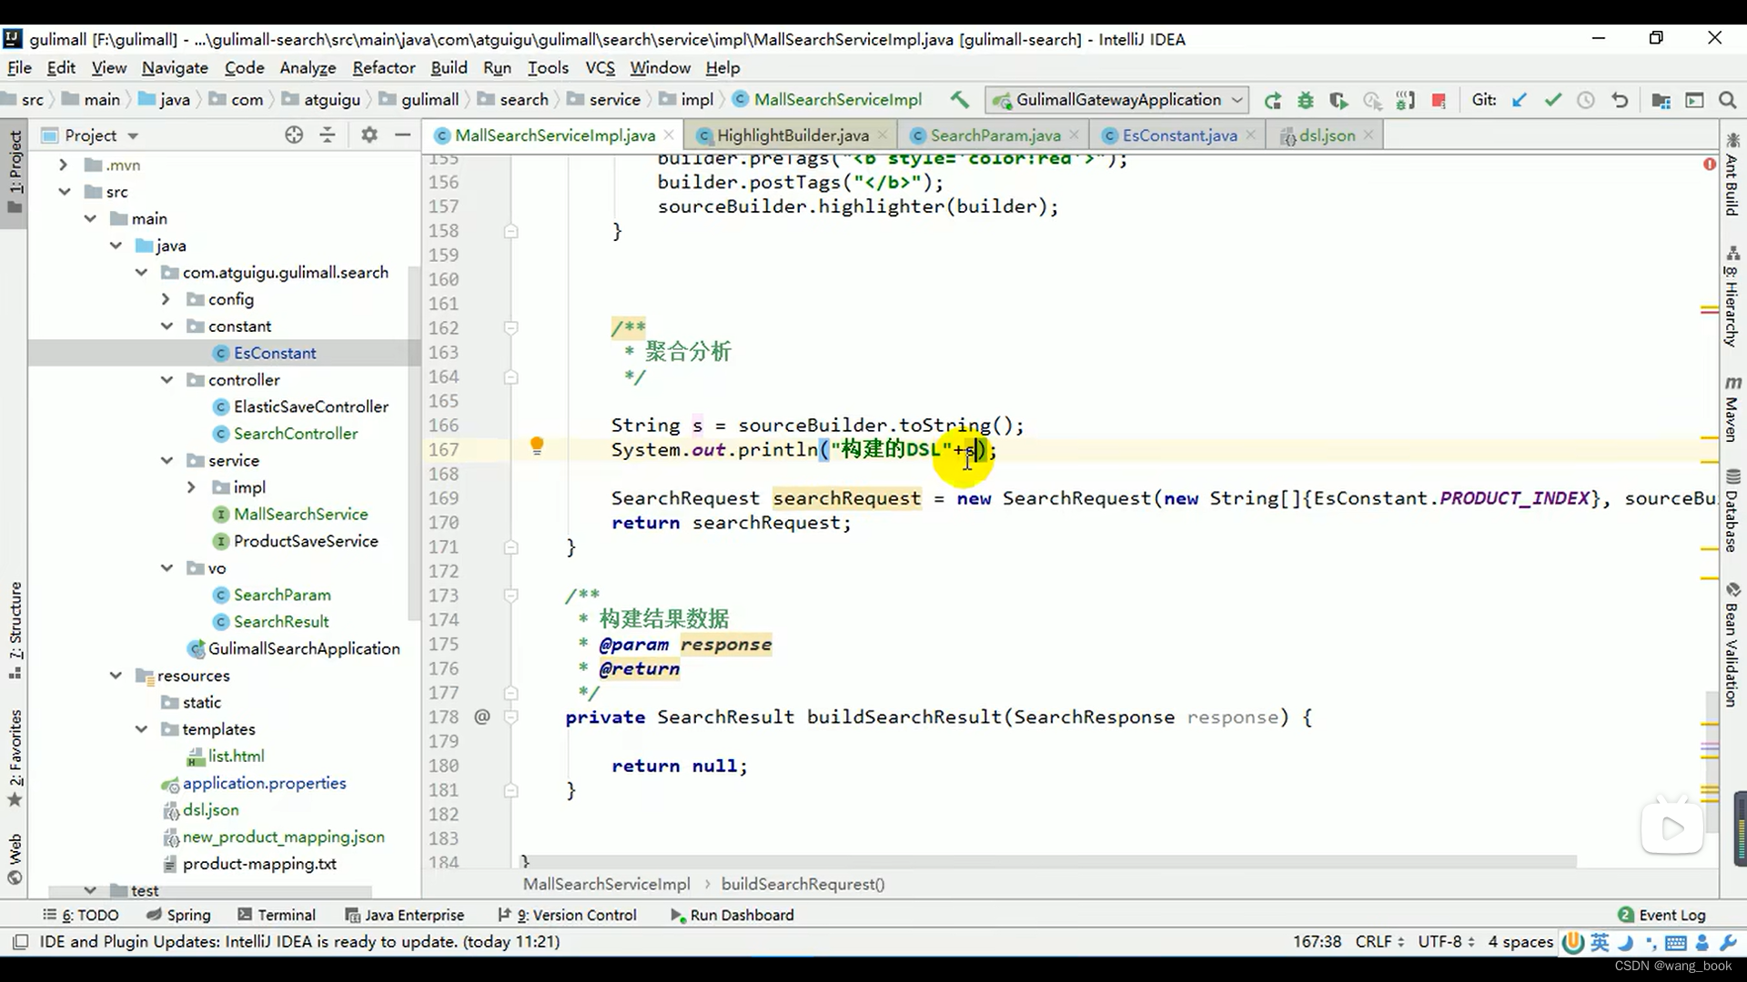Select SearchController in the project tree

pyautogui.click(x=296, y=434)
